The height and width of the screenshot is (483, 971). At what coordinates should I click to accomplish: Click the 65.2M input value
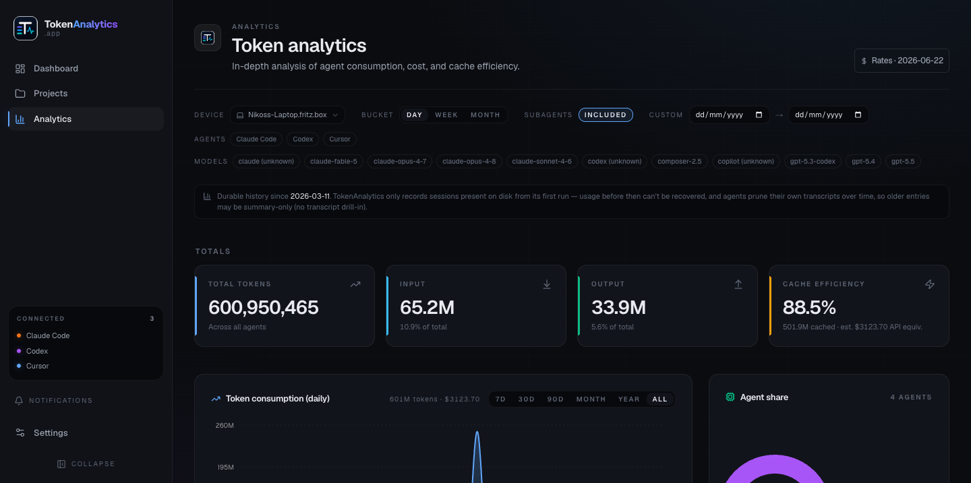coord(427,308)
